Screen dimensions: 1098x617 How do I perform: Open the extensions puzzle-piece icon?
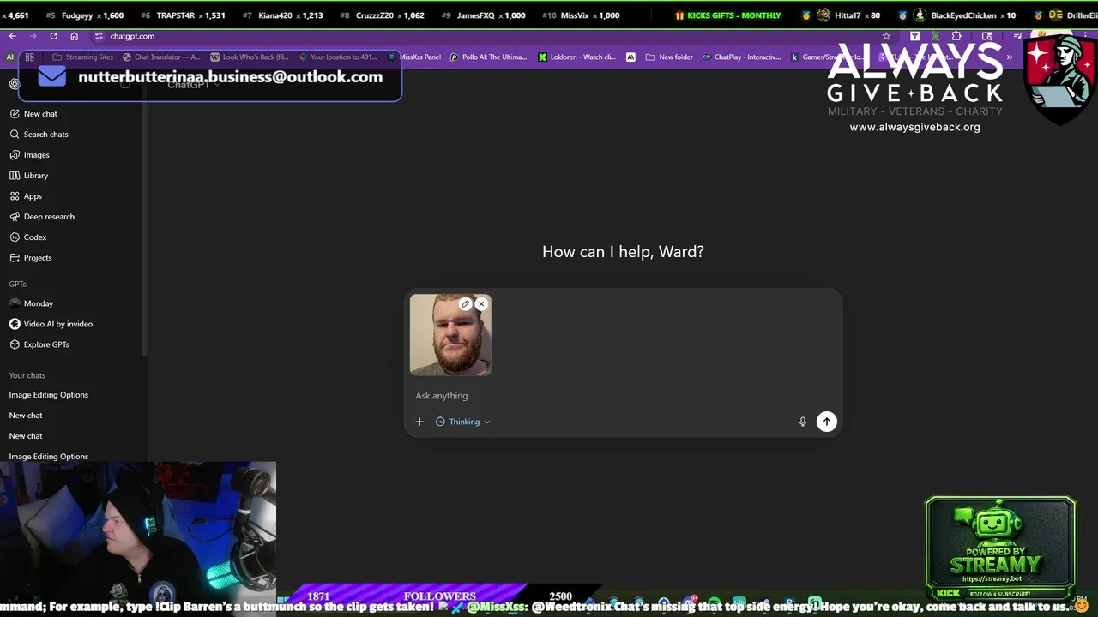click(956, 36)
